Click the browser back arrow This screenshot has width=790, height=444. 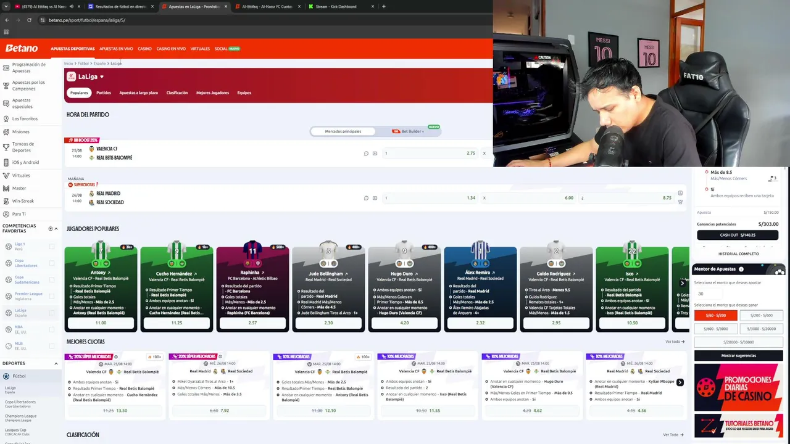[x=7, y=20]
